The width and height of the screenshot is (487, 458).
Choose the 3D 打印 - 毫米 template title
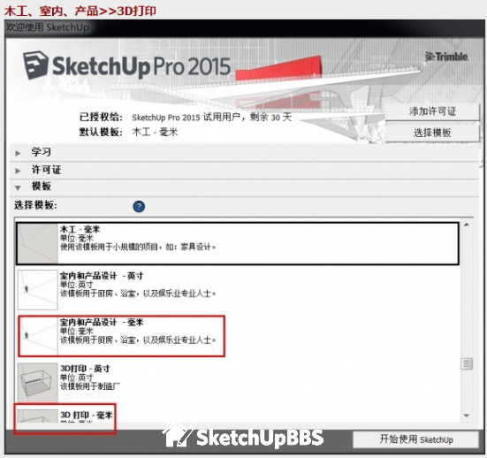87,415
